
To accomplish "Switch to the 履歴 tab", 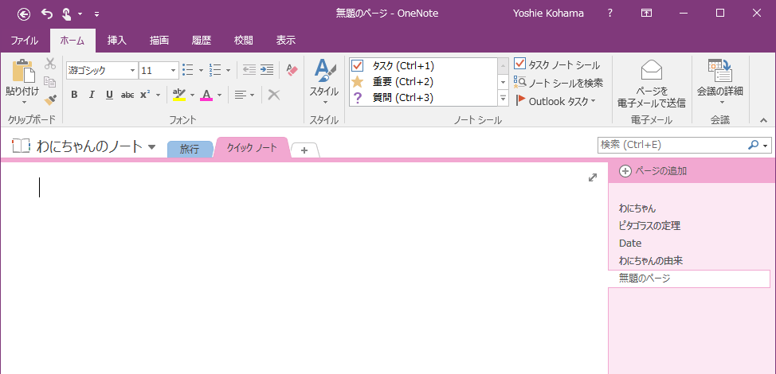I will (202, 41).
